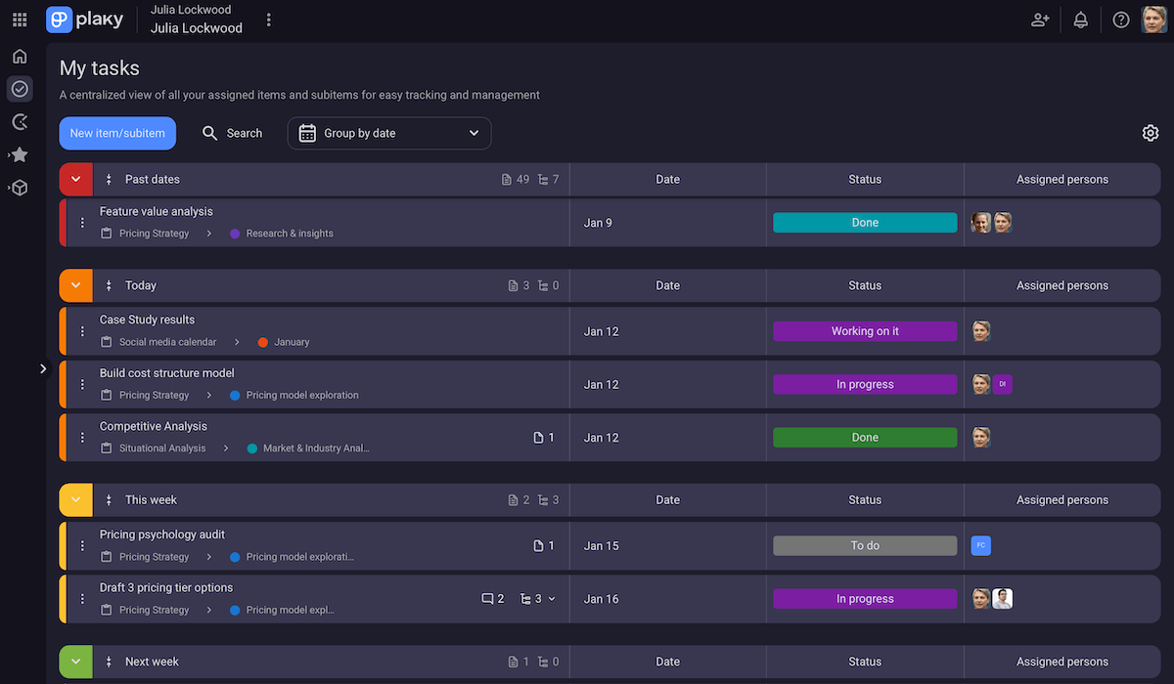Open the apps grid icon top left
The image size is (1174, 684).
19,19
